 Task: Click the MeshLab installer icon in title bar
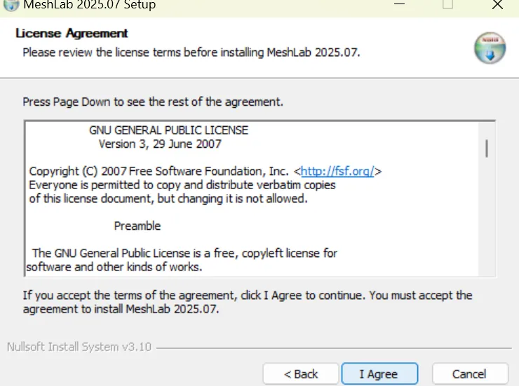(x=11, y=5)
